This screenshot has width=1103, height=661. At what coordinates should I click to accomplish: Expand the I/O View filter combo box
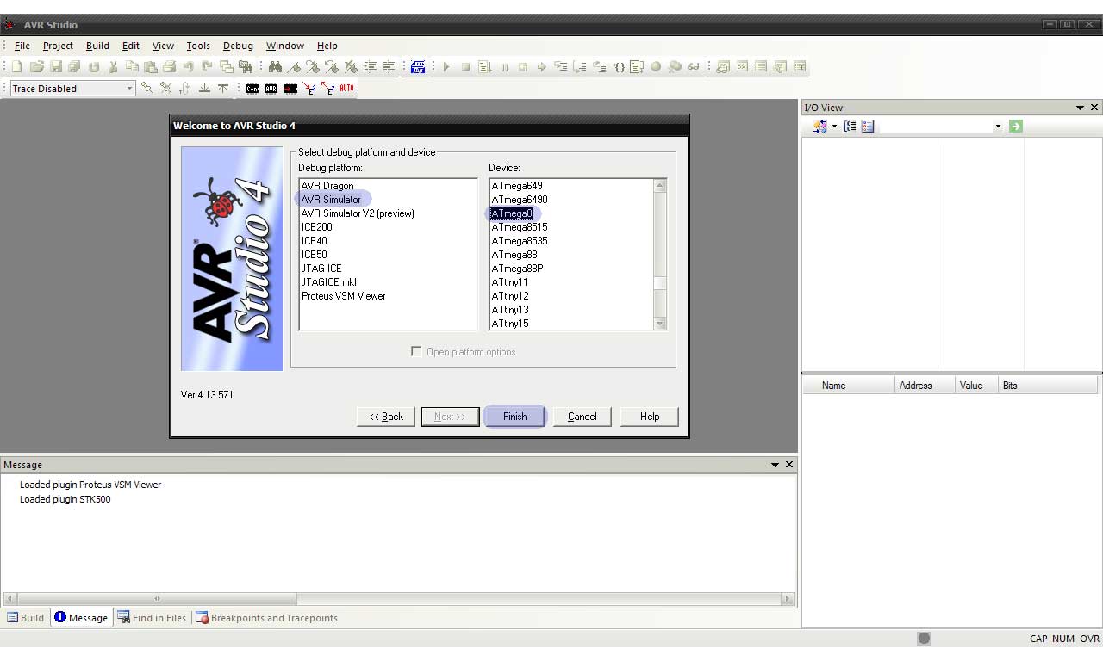pos(998,127)
